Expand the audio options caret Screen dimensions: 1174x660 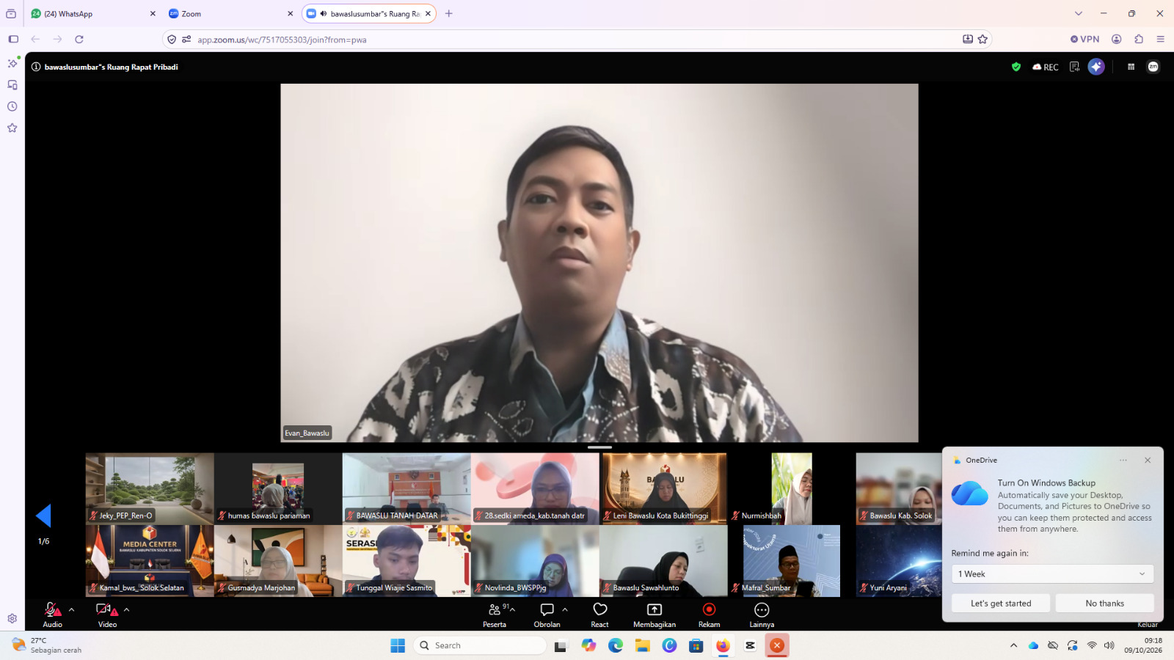coord(71,609)
